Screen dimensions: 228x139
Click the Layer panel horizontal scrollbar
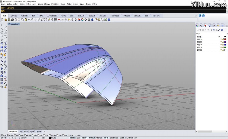[x=212, y=132]
